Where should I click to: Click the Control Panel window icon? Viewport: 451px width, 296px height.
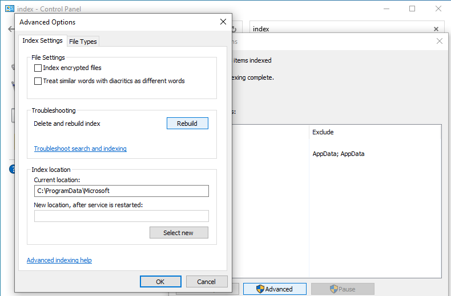9,9
